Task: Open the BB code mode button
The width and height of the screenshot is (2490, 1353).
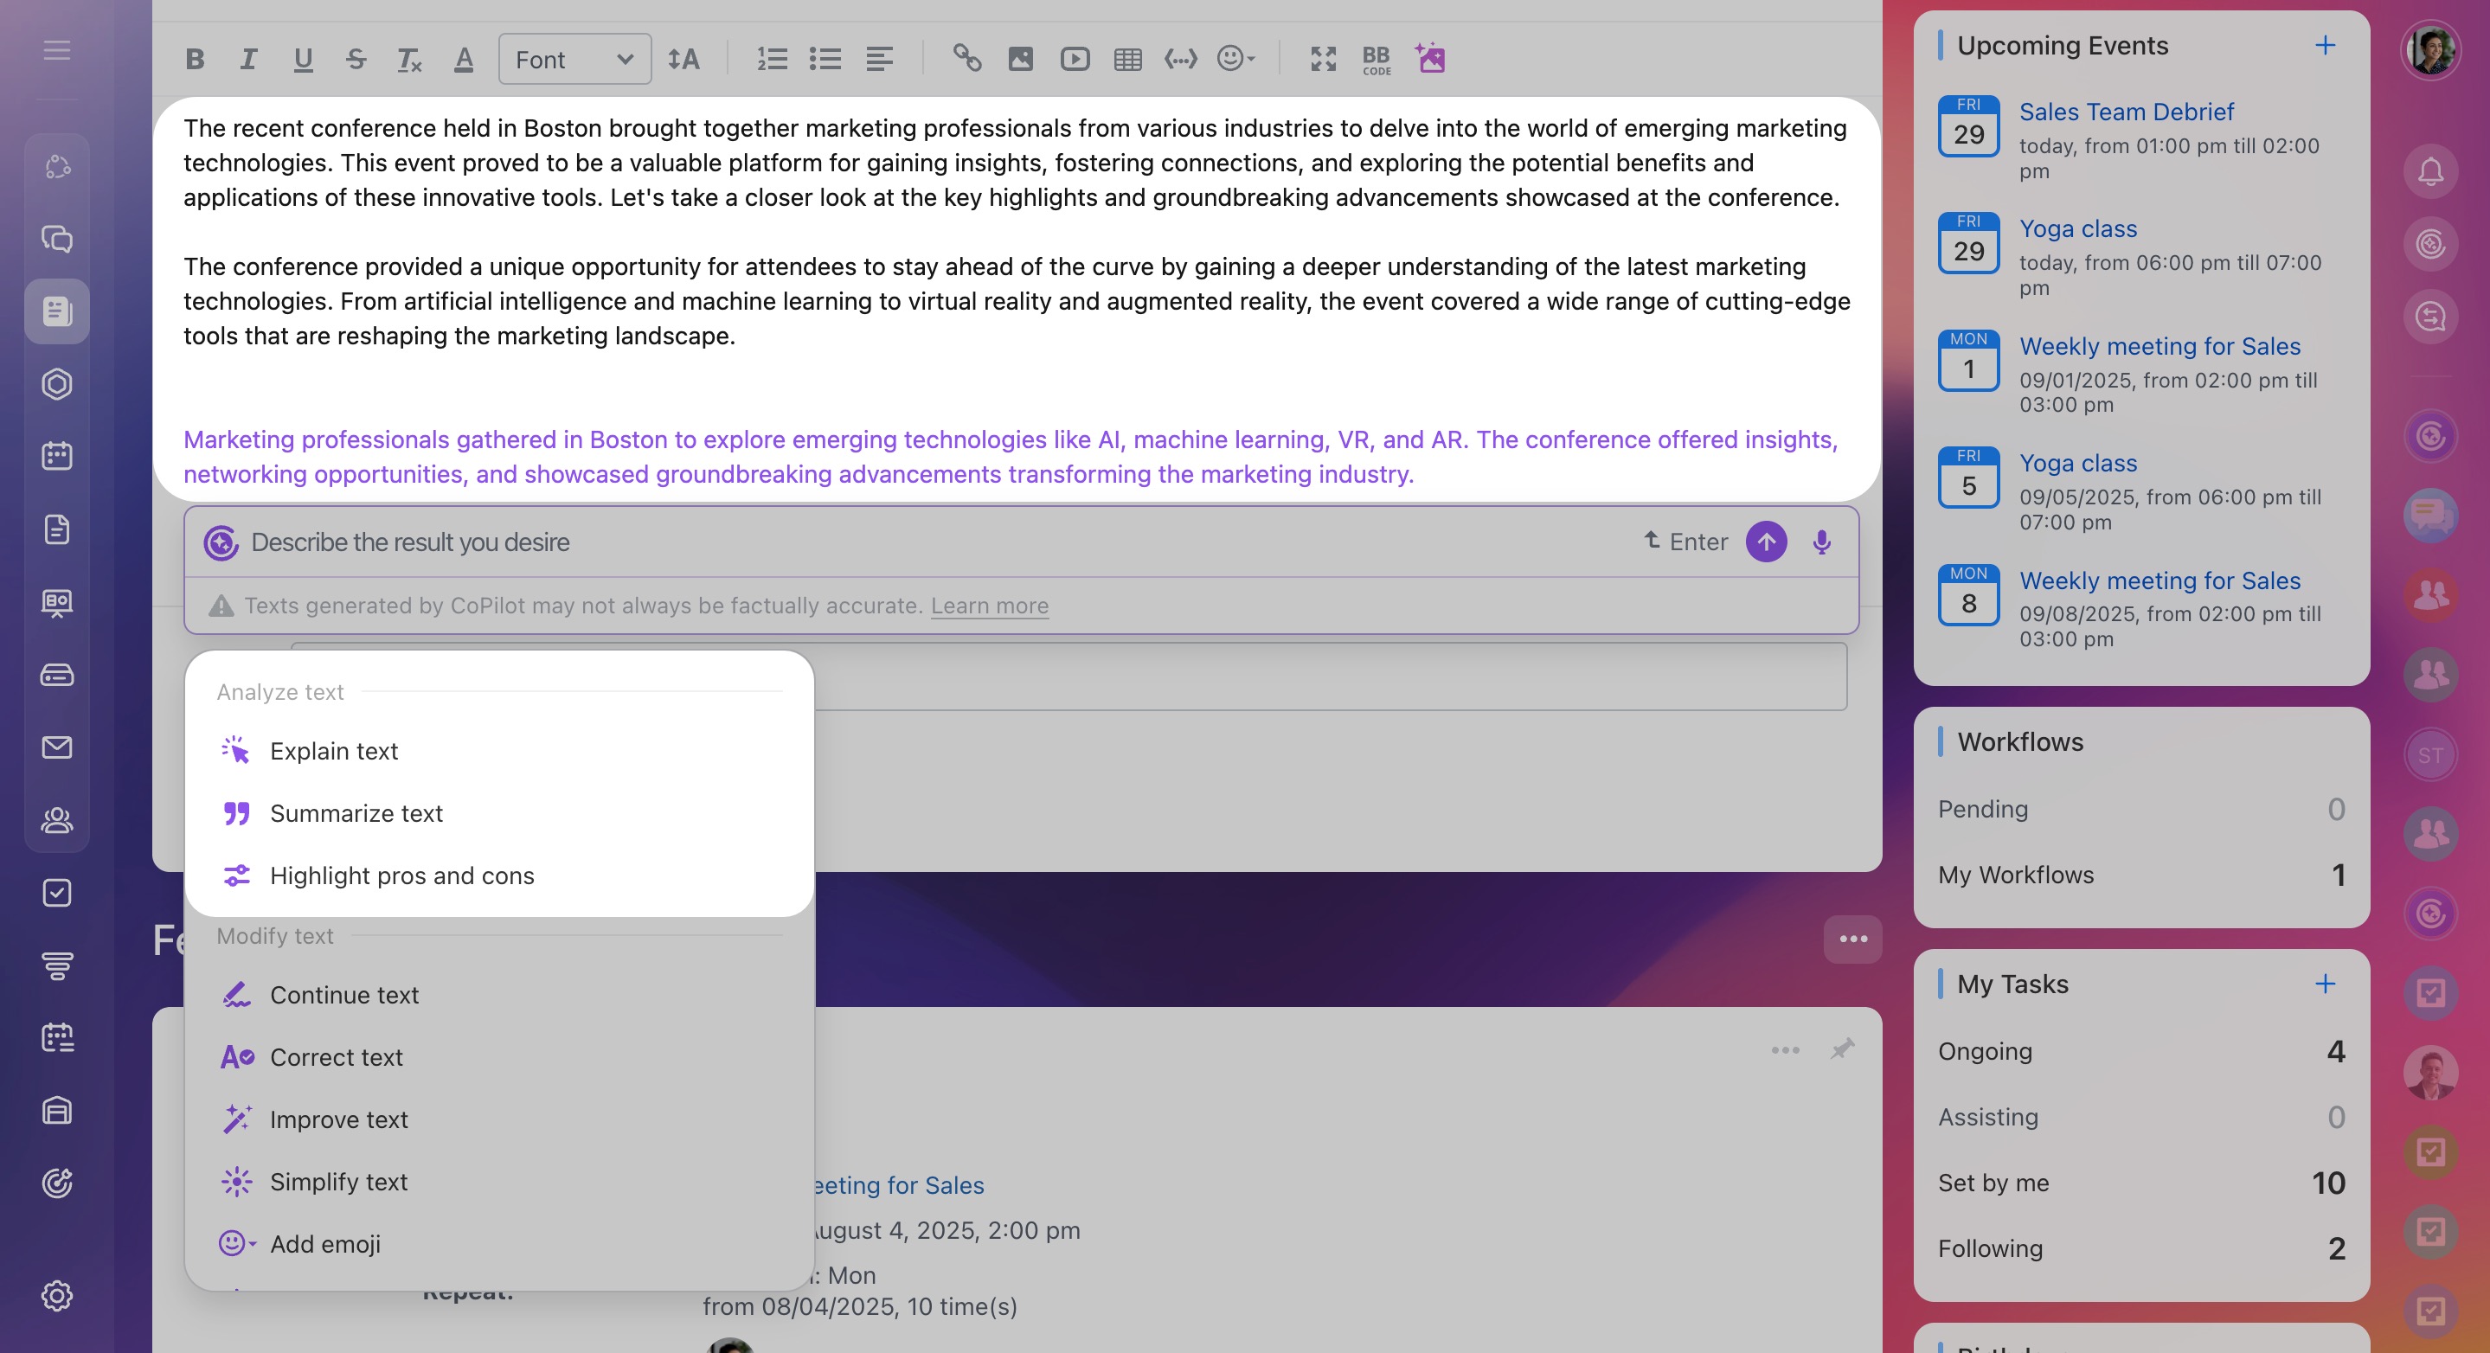Action: pos(1376,59)
